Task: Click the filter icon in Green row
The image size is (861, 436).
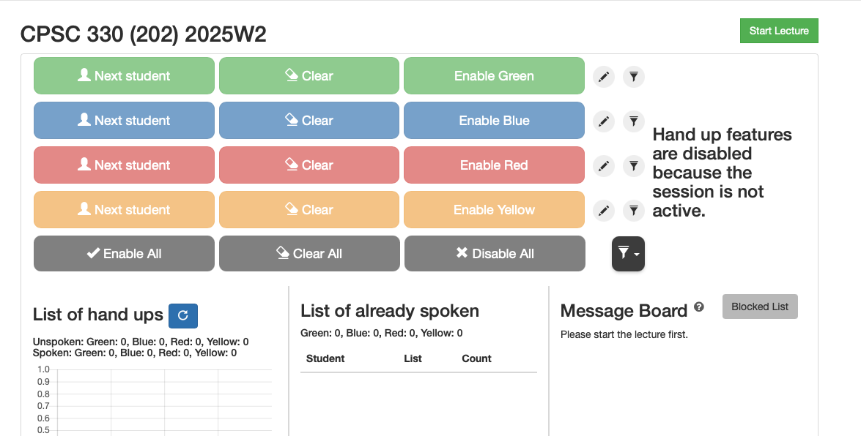Action: pyautogui.click(x=634, y=77)
